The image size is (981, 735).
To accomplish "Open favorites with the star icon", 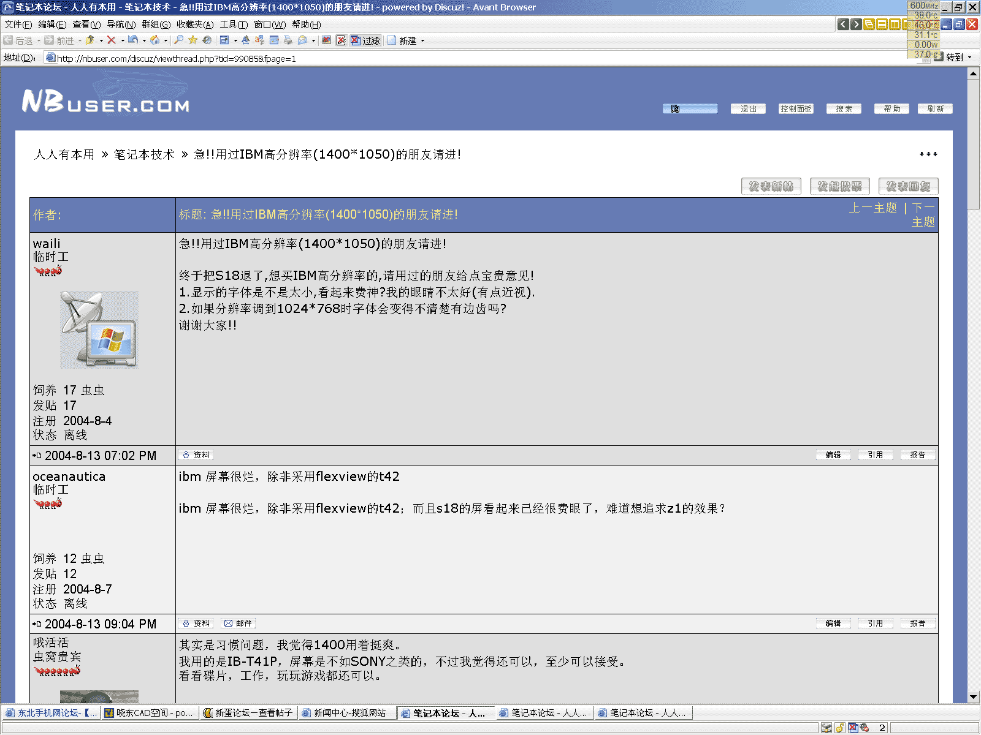I will pos(193,40).
